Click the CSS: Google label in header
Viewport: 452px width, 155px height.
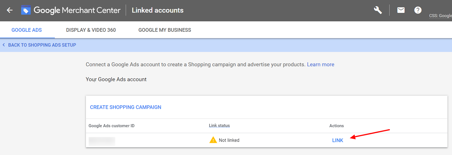[x=441, y=16]
